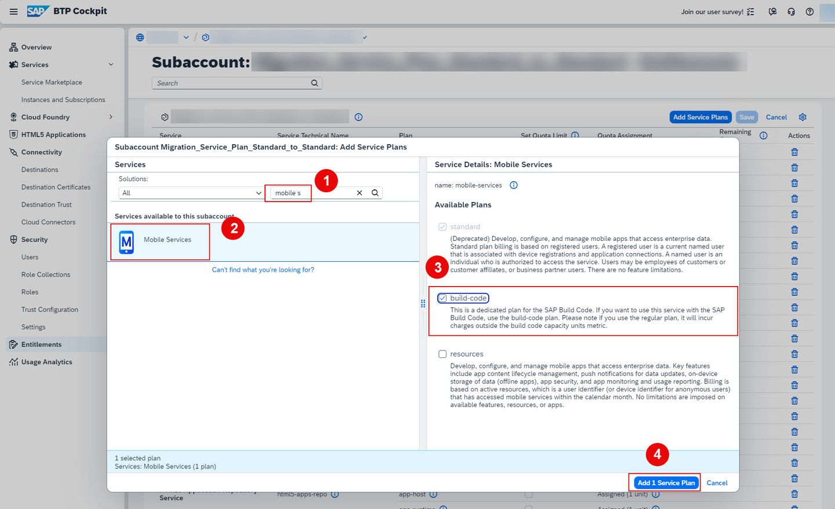The width and height of the screenshot is (835, 509).
Task: Click the Mobile Services tile icon
Action: pos(126,242)
